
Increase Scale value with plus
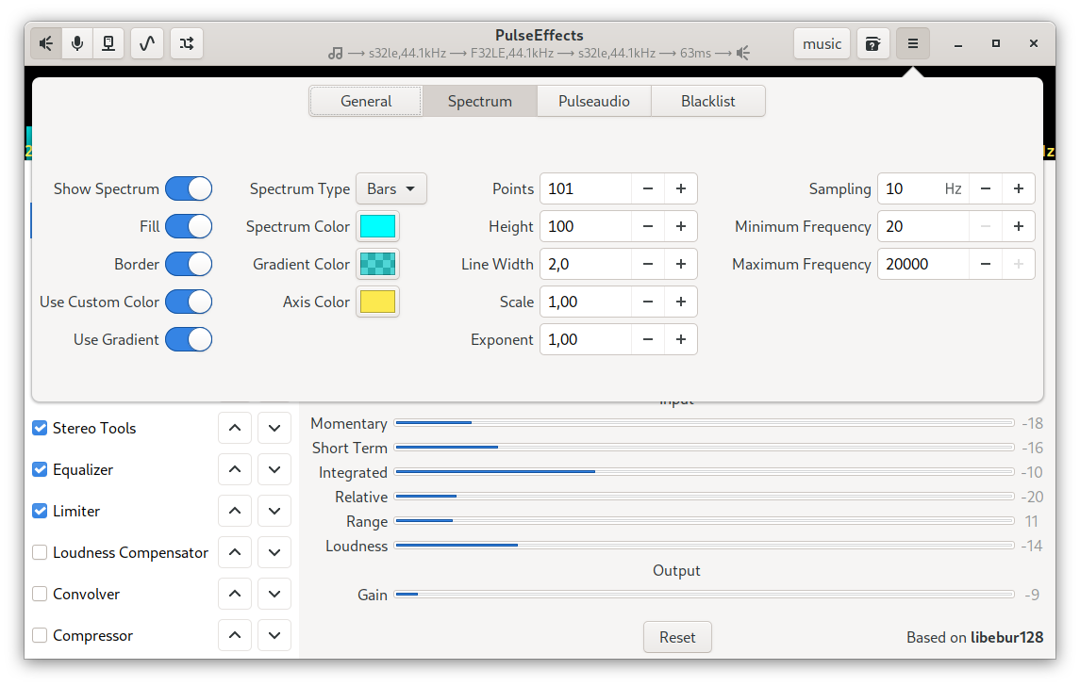[680, 302]
